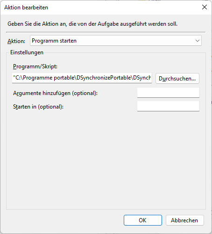This screenshot has width=212, height=234.
Task: Click the Einstellungen group heading
Action: click(27, 52)
